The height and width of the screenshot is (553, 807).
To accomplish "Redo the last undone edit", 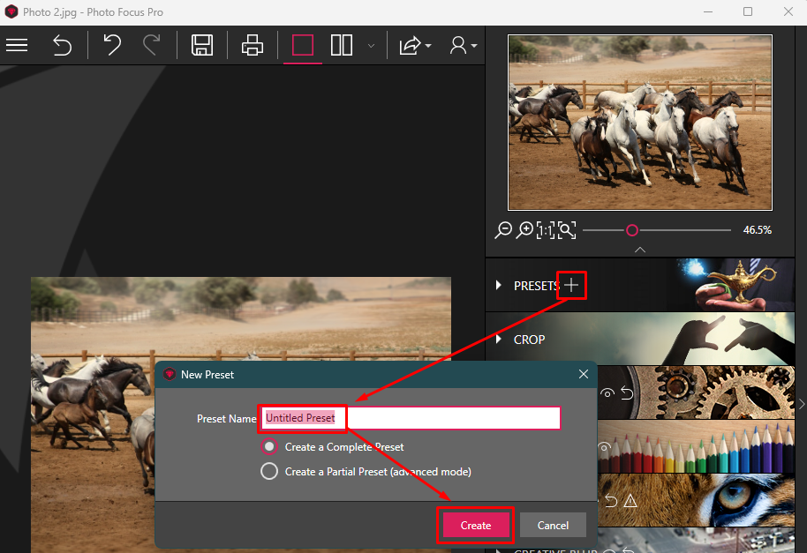I will tap(151, 45).
